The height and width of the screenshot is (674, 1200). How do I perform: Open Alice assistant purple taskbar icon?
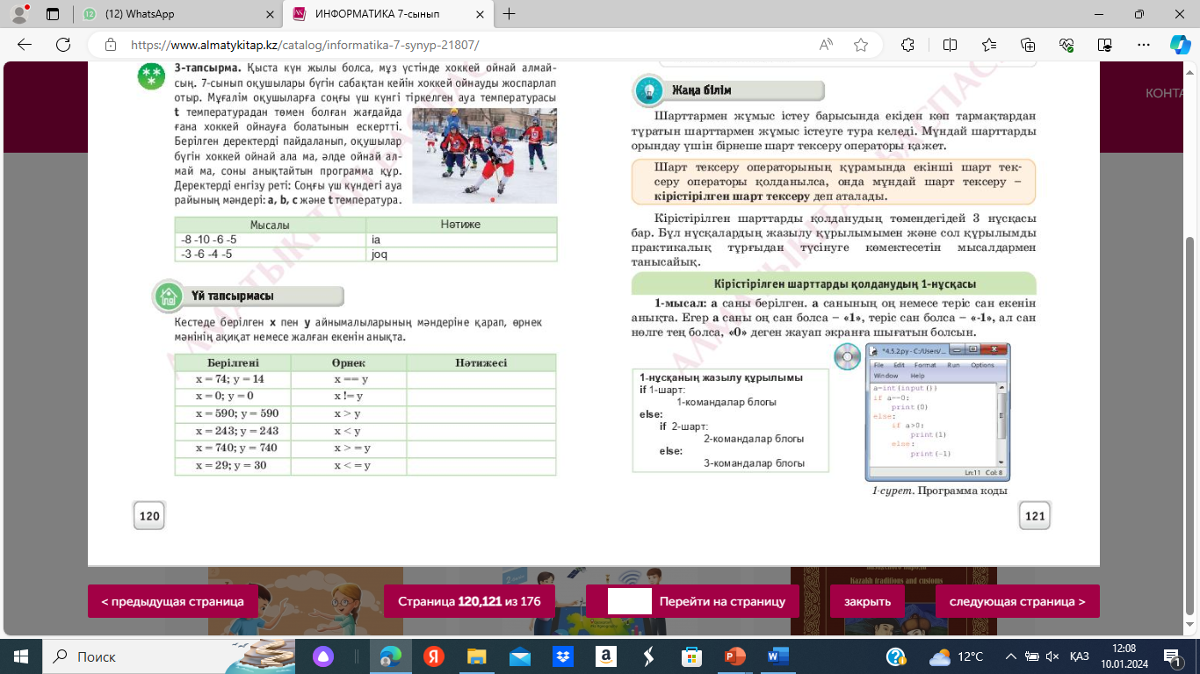(324, 656)
